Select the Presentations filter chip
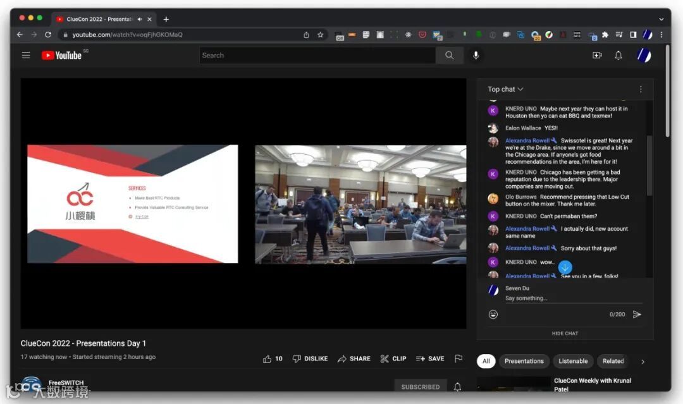The width and height of the screenshot is (683, 404). click(524, 361)
